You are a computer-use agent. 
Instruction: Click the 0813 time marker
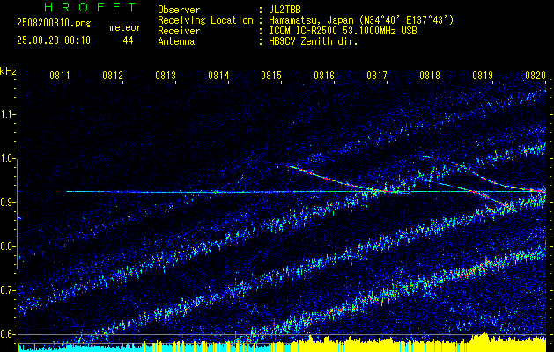166,76
